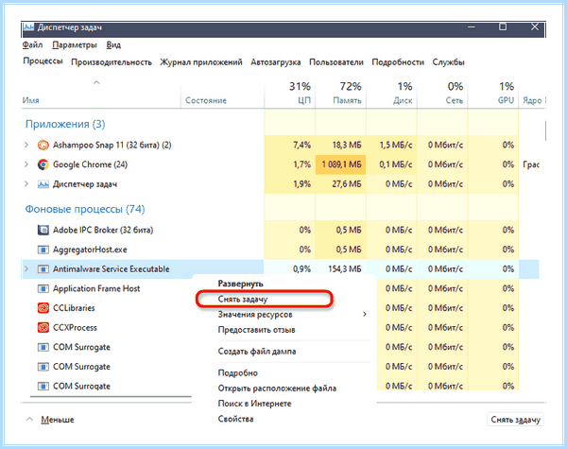Image resolution: width=567 pixels, height=449 pixels.
Task: Open the Значения ресурсов submenu arrow
Action: pyautogui.click(x=365, y=315)
